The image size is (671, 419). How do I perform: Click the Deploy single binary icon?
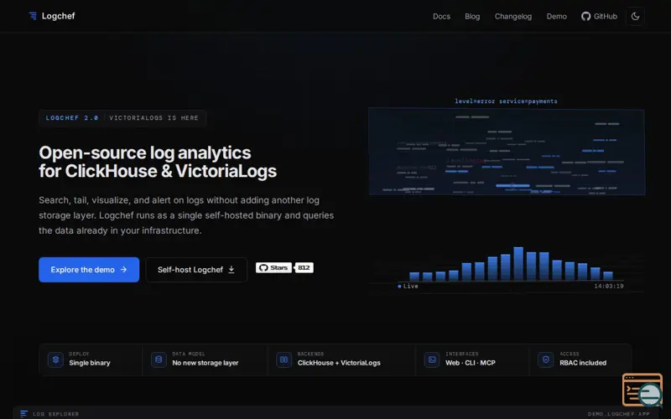[x=55, y=360]
